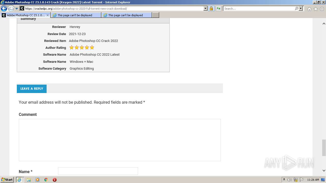Open the Tools gear icon
The width and height of the screenshot is (326, 183).
point(322,9)
